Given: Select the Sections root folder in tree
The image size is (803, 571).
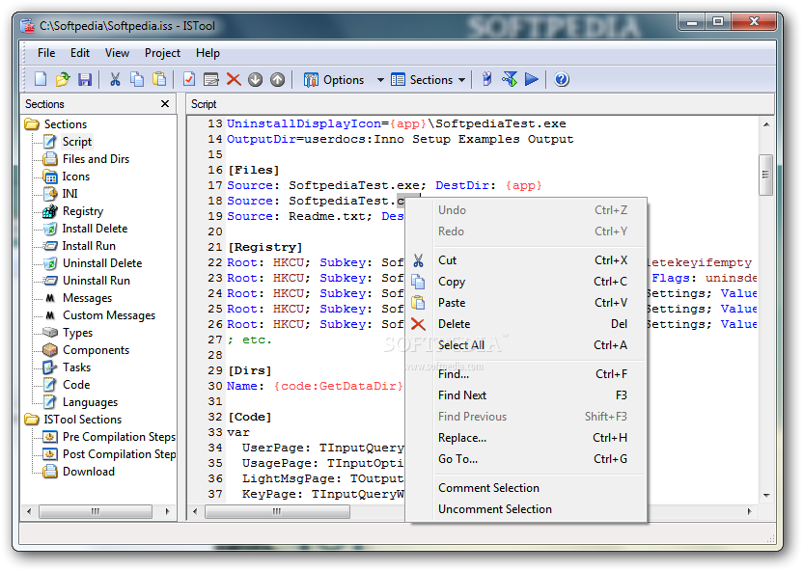Looking at the screenshot, I should pos(66,124).
